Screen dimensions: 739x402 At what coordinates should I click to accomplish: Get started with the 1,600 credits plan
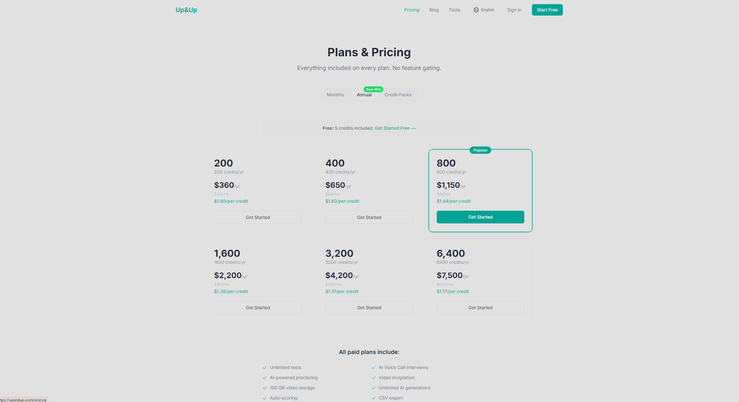(258, 308)
